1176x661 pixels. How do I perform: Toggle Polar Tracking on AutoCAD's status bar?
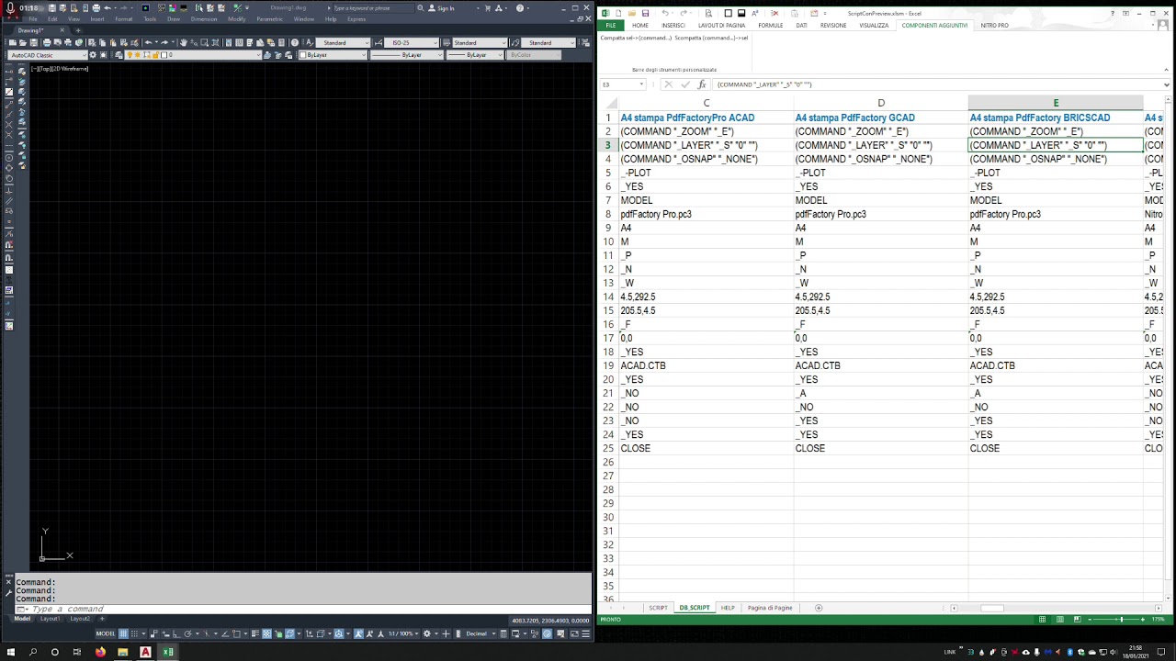tap(187, 633)
